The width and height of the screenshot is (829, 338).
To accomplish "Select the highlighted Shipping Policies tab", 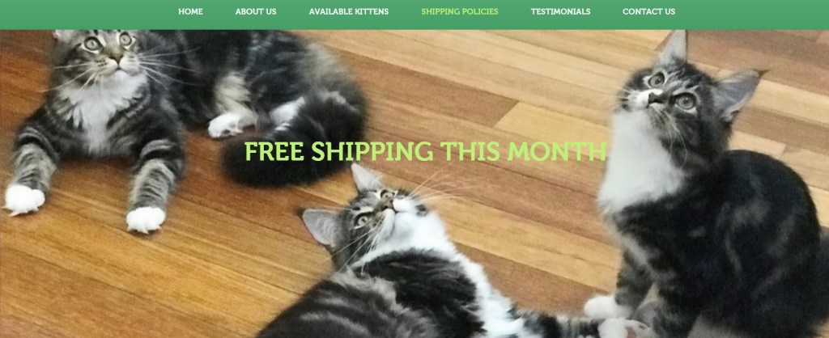I will [x=460, y=11].
